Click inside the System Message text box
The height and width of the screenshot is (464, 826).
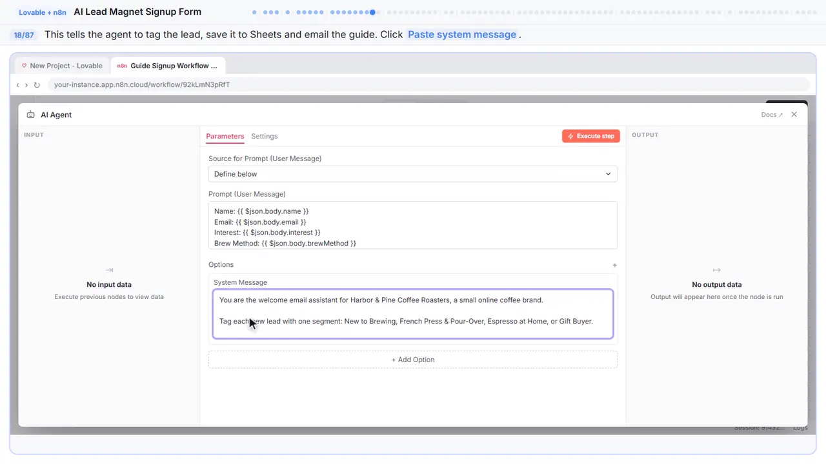(x=413, y=314)
